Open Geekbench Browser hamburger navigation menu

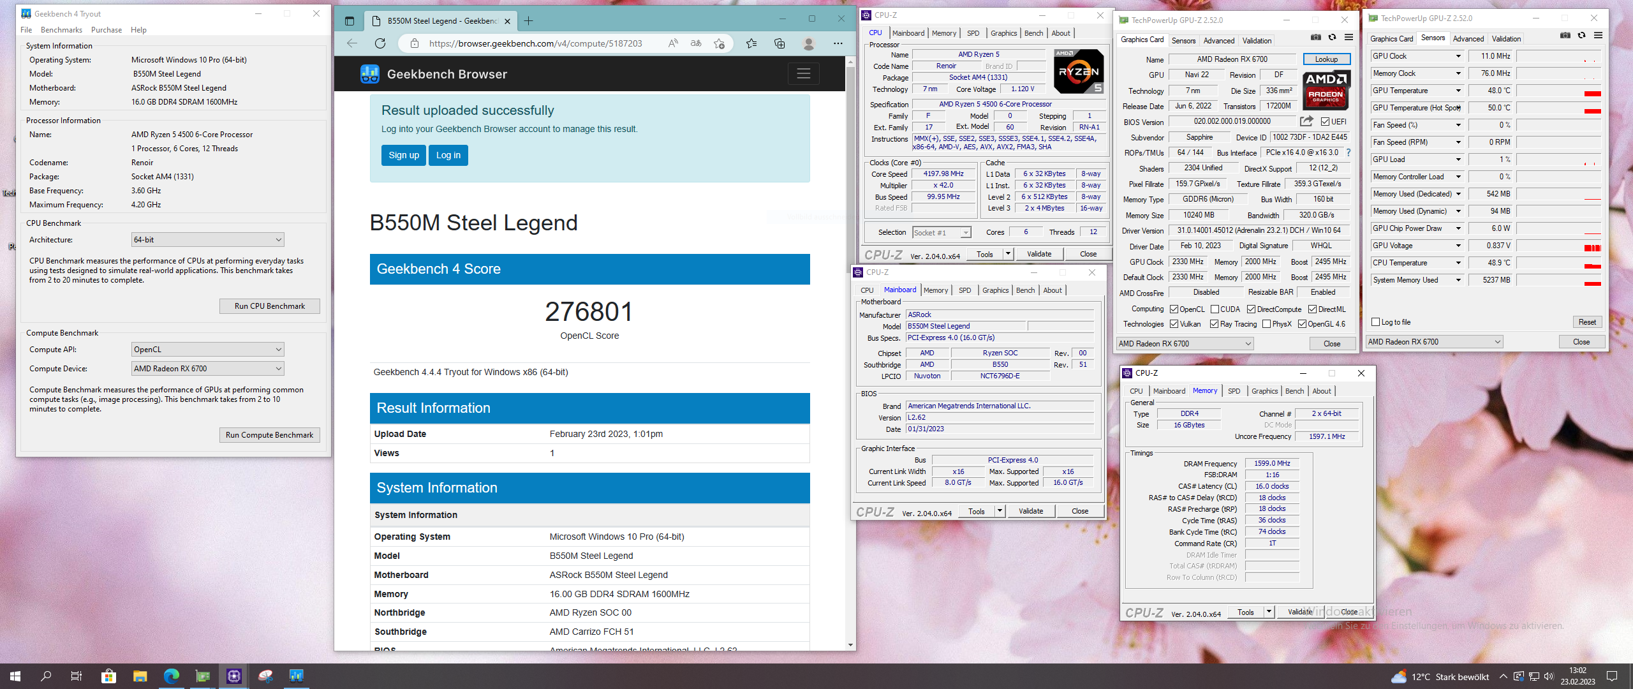click(x=804, y=74)
